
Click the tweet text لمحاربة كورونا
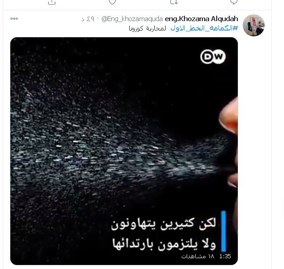pyautogui.click(x=147, y=28)
